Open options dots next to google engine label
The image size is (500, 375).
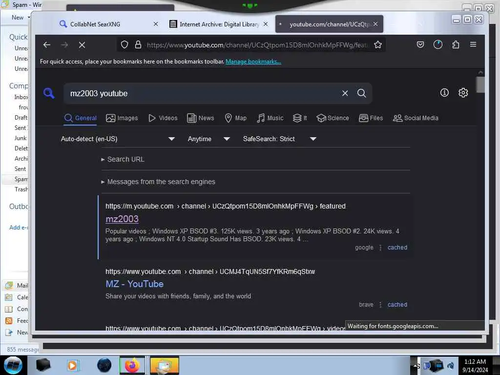pos(380,248)
